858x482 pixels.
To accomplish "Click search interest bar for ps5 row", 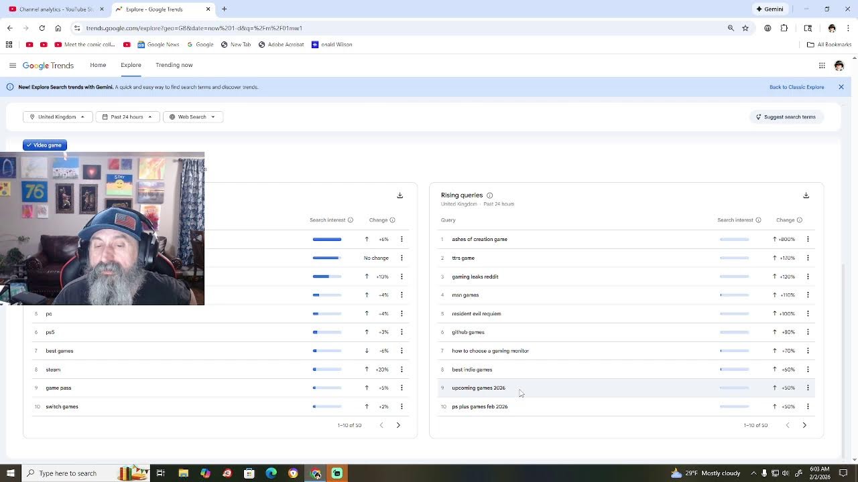I will click(x=326, y=332).
